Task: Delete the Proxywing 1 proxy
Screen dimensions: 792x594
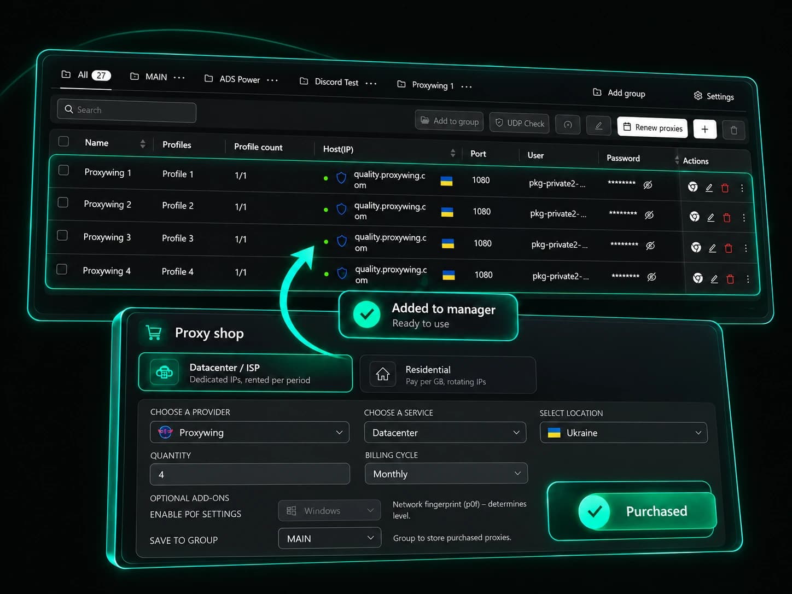Action: (x=725, y=188)
